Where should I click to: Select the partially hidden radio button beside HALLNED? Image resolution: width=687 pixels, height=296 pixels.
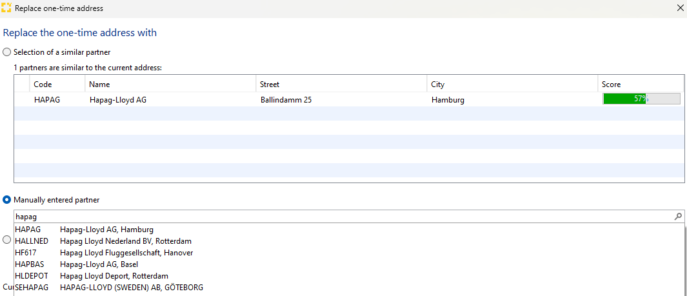[6, 239]
